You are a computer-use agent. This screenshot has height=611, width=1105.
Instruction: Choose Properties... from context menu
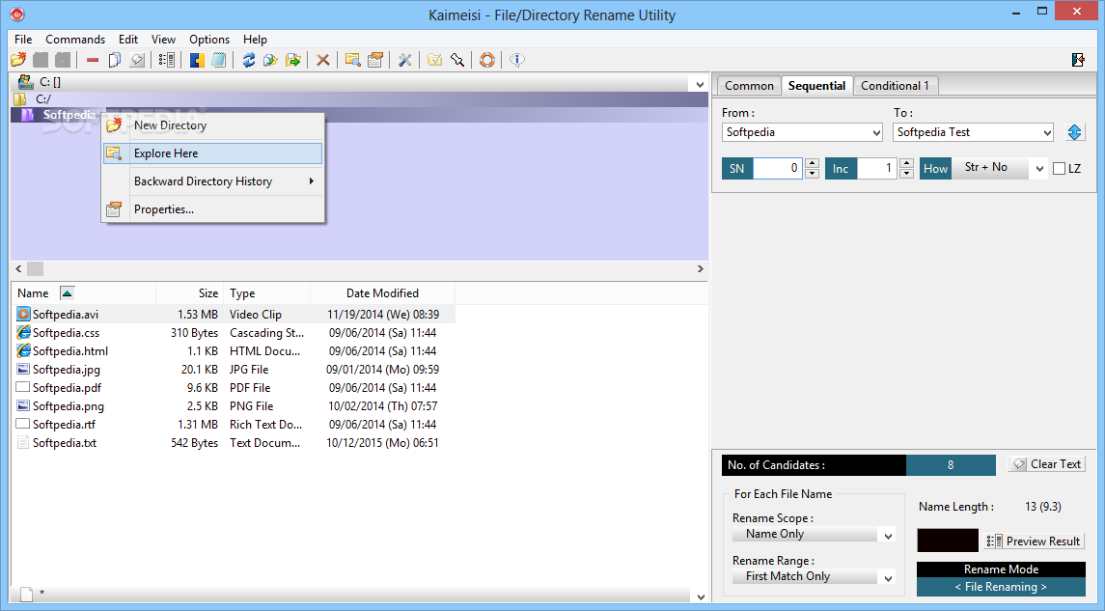point(213,209)
